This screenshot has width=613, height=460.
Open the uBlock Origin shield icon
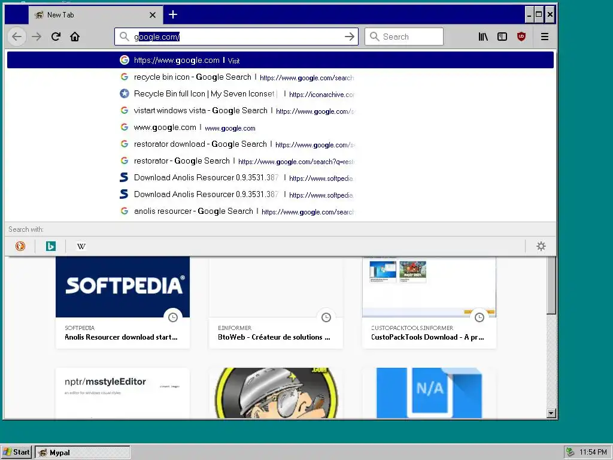[x=521, y=37]
